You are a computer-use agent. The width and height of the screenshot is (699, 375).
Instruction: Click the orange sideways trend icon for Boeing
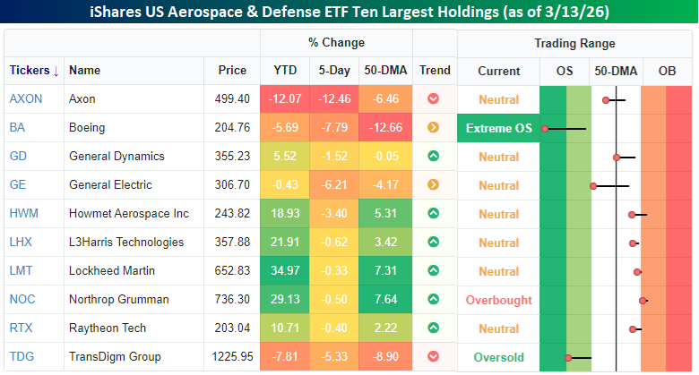coord(434,128)
